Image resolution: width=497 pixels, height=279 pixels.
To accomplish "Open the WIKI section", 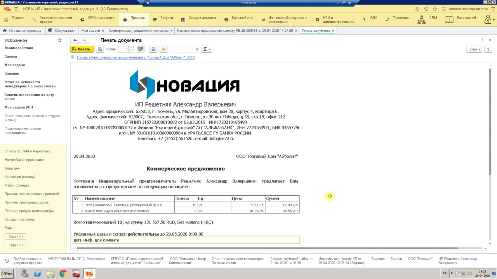I will (370, 19).
